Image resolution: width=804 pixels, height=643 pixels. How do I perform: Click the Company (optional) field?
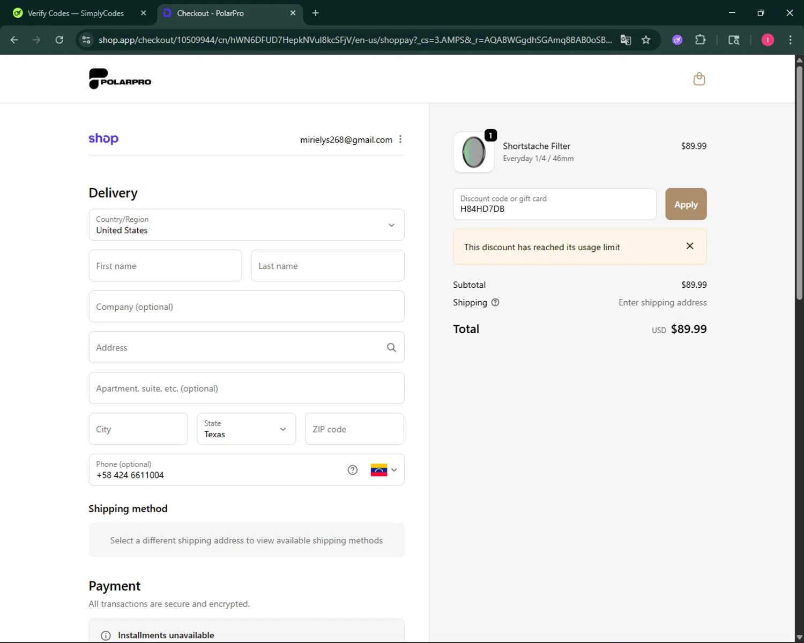[x=247, y=306]
